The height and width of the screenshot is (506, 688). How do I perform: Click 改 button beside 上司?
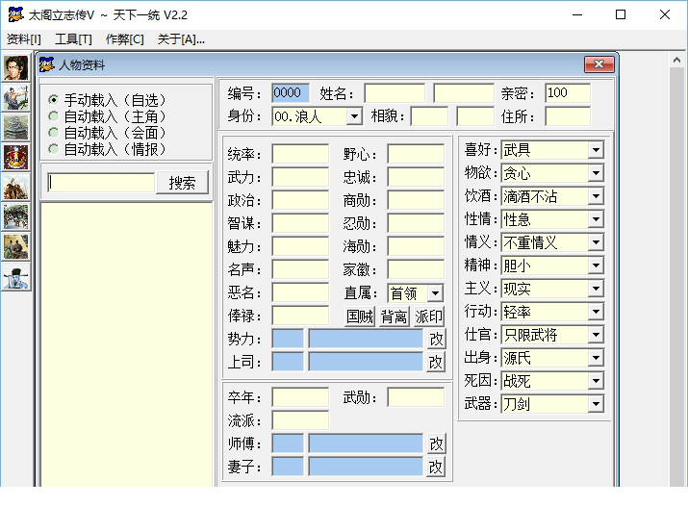tap(436, 362)
